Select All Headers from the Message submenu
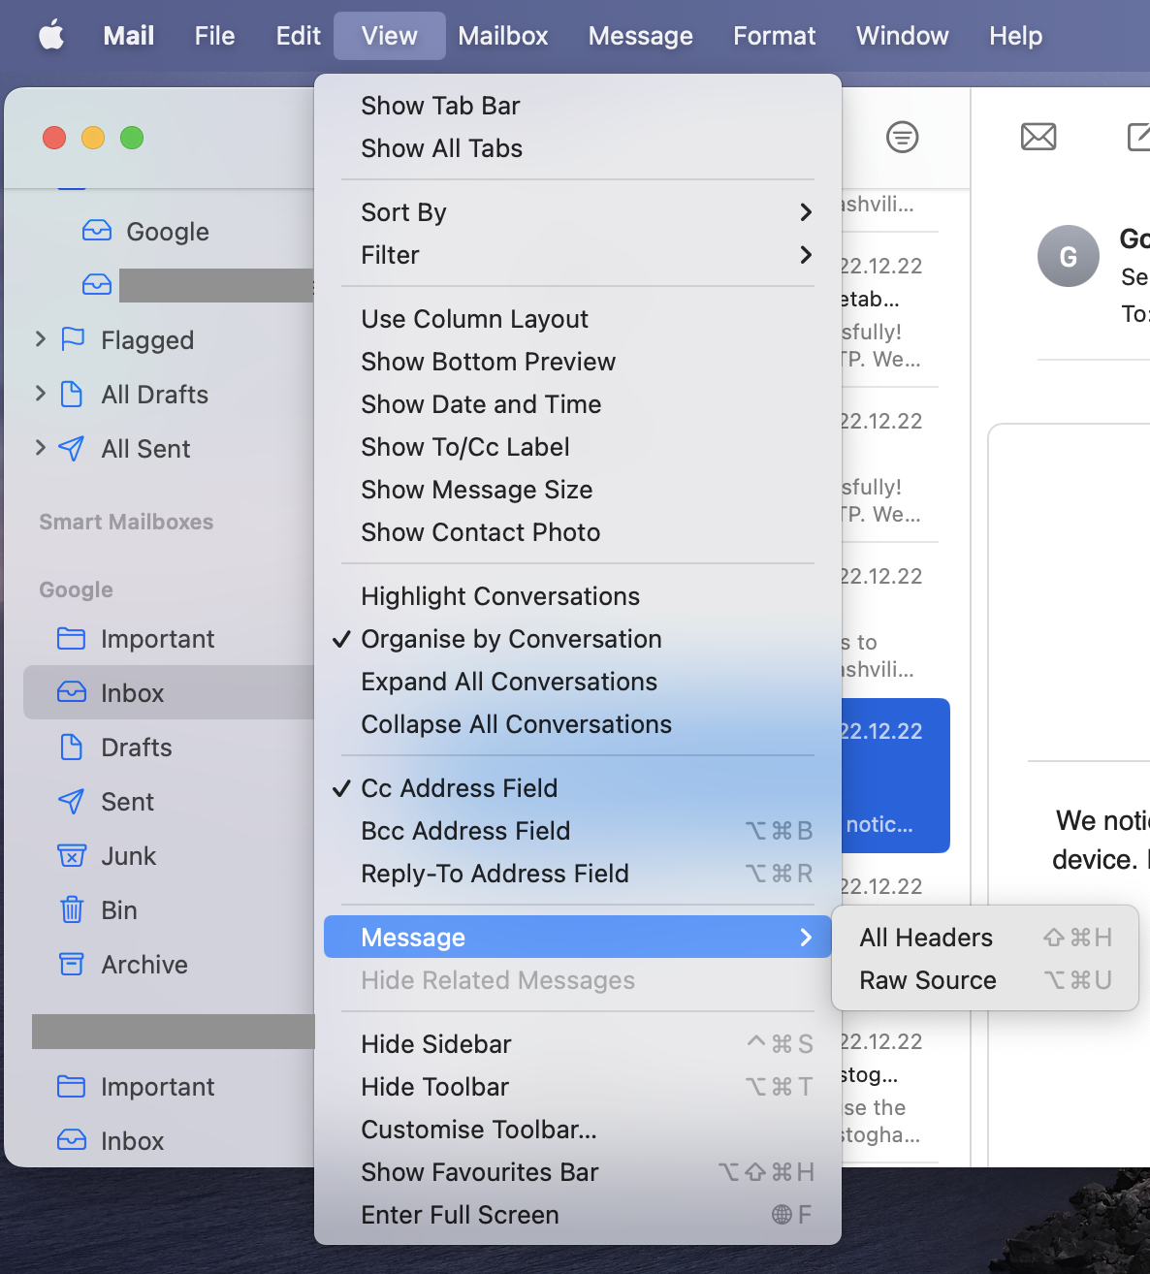The image size is (1150, 1274). (926, 937)
